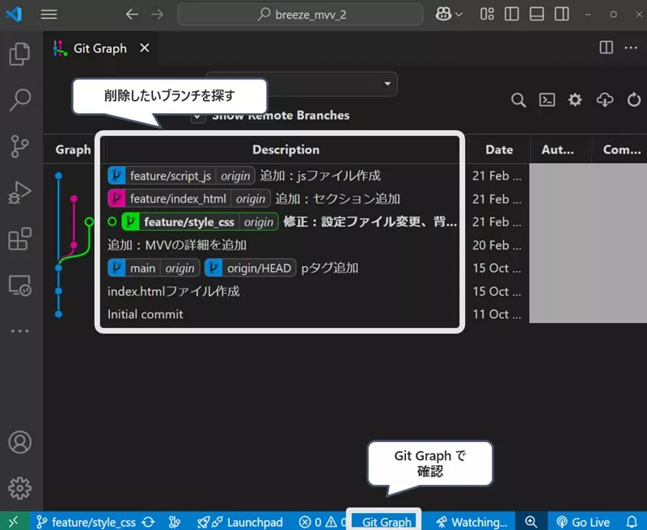Split the editor to the right
The width and height of the screenshot is (647, 530).
tap(606, 48)
